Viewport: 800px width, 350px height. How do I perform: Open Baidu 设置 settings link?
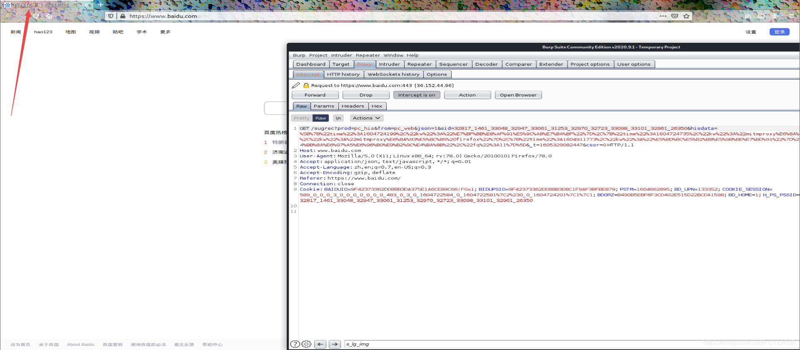pos(751,32)
